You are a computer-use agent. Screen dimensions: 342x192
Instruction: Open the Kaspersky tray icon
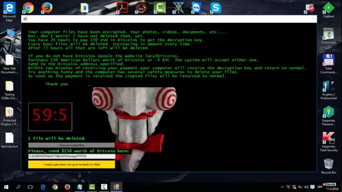tap(288, 187)
